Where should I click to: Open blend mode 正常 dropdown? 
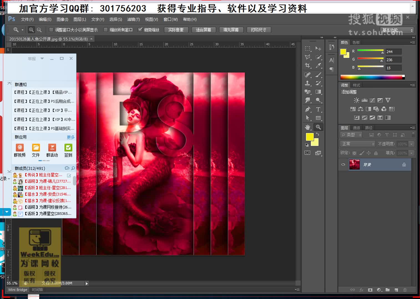point(357,144)
